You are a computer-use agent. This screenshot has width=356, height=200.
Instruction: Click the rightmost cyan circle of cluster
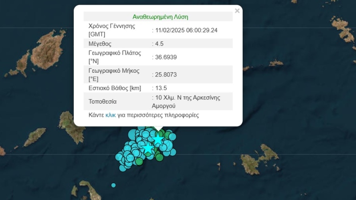[172, 137]
